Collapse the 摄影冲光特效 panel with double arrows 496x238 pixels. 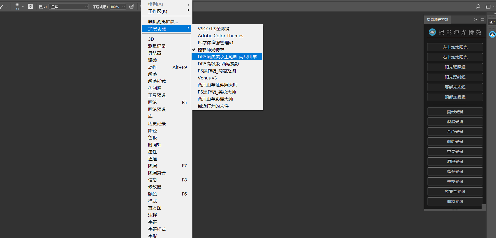tap(475, 20)
